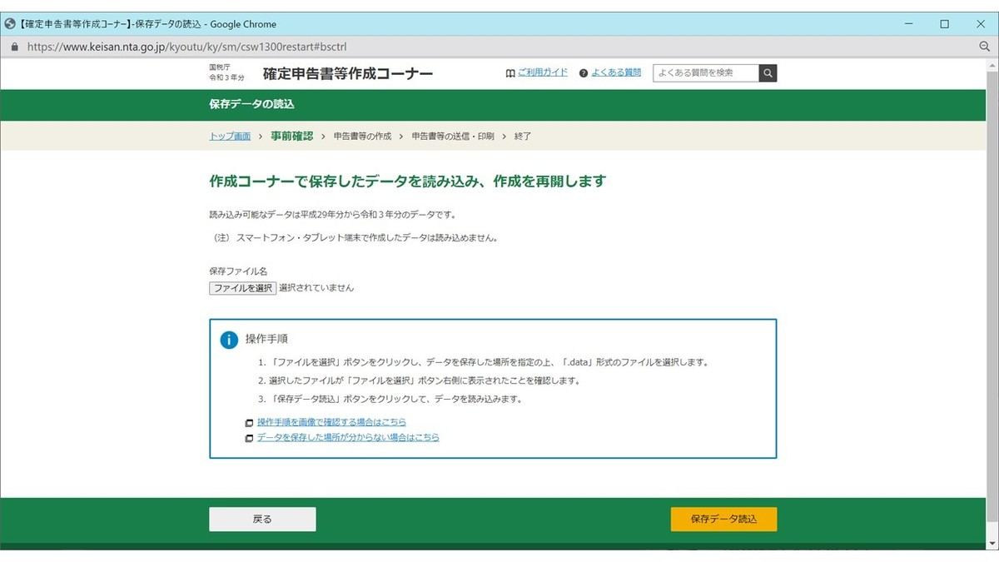The width and height of the screenshot is (999, 562).
Task: Focus the よくある質問を検索 search field
Action: [x=706, y=73]
